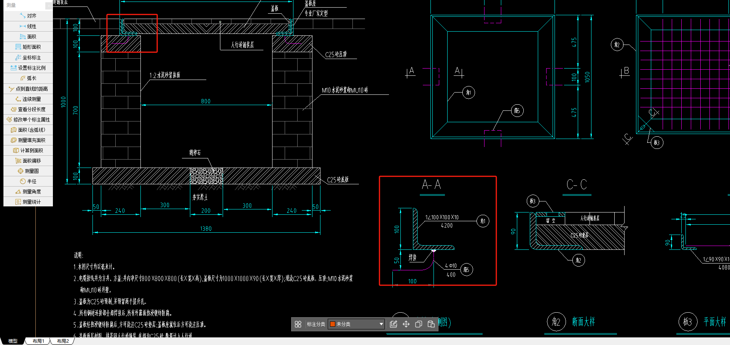Click the copy icon on annotation toolbar

[419, 324]
